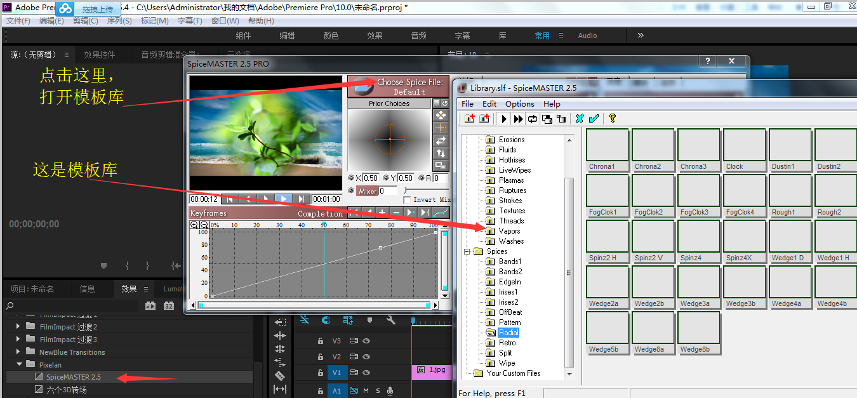Screen dimensions: 857x398
Task: Select the razor tool in tools panel
Action: 280,376
